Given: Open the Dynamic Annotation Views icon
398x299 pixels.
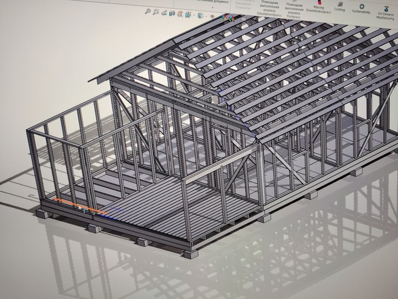Looking at the screenshot, I should (x=180, y=14).
